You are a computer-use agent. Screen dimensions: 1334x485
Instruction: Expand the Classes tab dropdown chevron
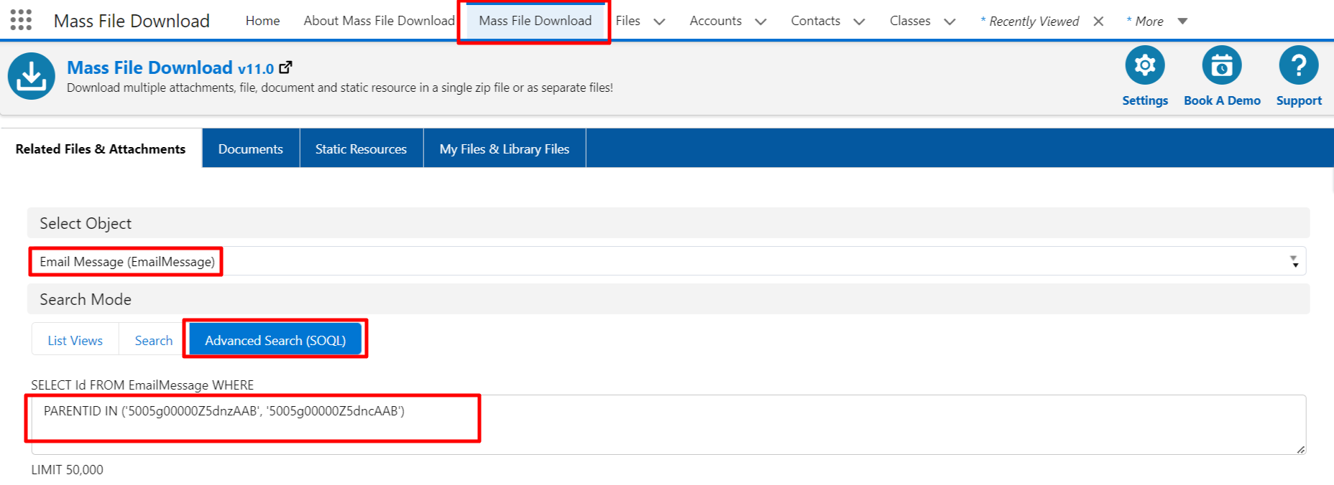[949, 22]
